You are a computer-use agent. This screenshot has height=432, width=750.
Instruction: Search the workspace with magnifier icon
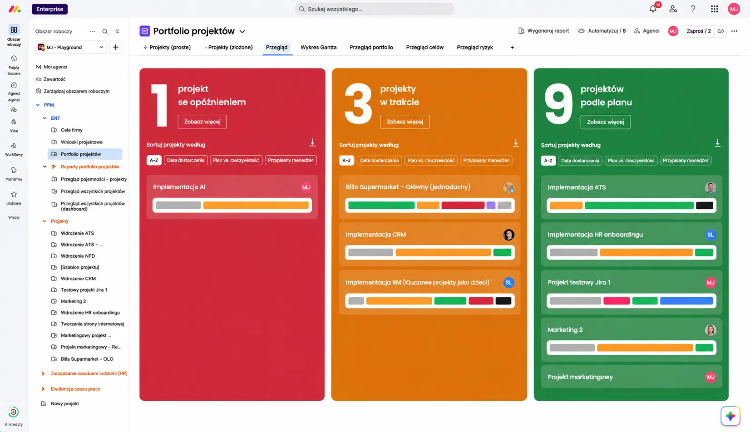pyautogui.click(x=105, y=31)
